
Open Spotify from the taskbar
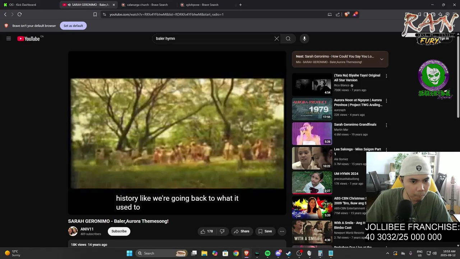point(267,253)
